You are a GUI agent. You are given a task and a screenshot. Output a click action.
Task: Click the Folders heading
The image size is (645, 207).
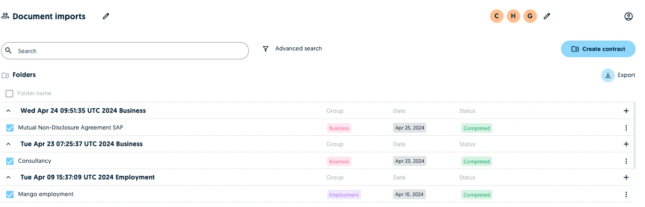point(24,75)
